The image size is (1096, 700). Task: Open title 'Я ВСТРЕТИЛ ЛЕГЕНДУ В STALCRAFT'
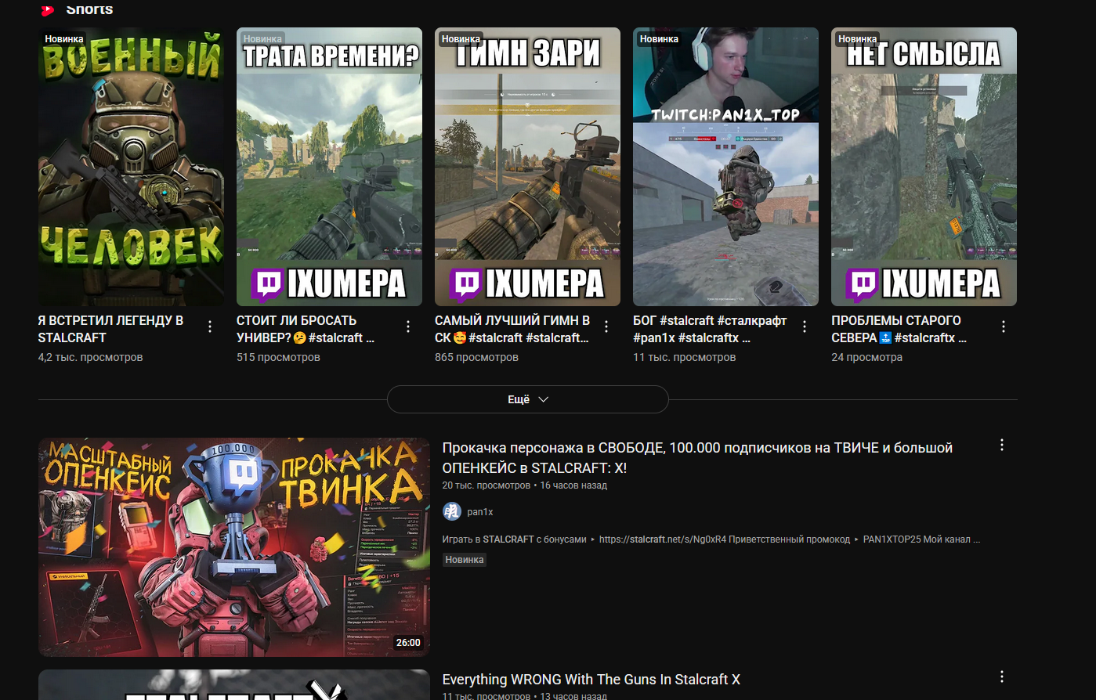[110, 329]
